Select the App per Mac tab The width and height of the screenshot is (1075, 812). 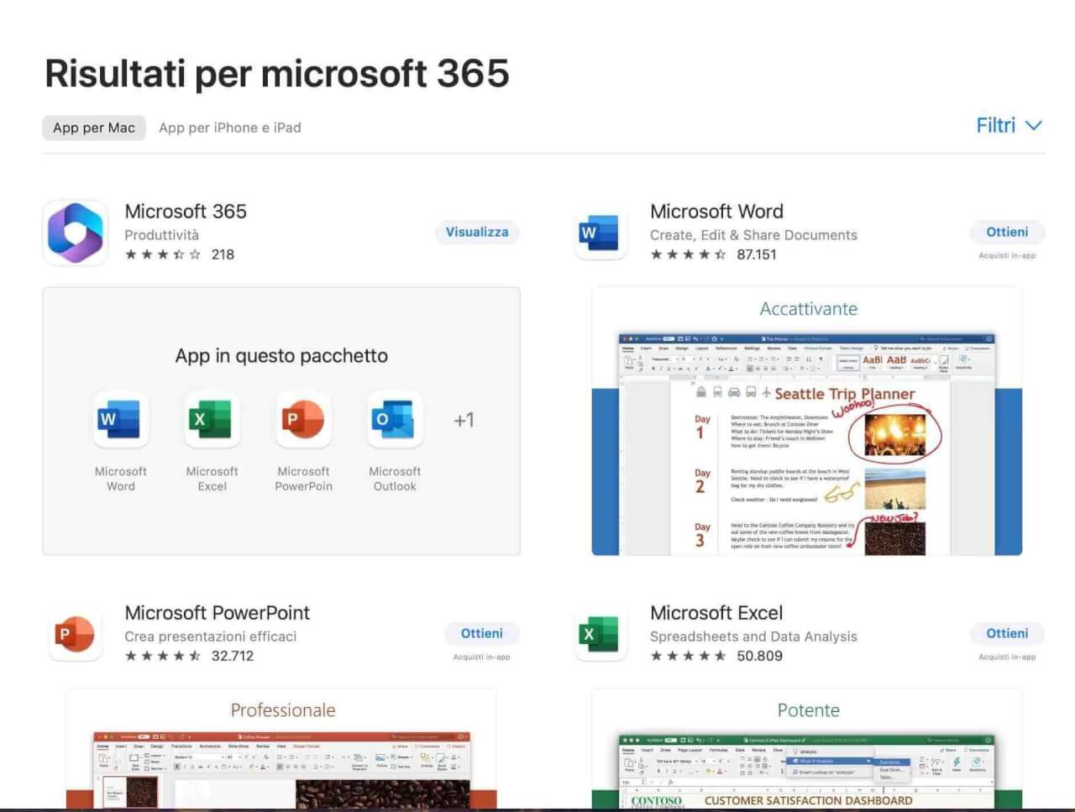point(94,128)
